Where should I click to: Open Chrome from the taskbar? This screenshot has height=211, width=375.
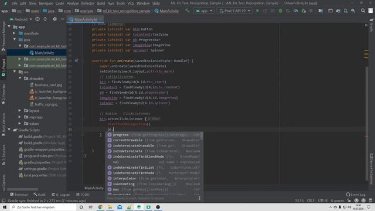coord(100,207)
